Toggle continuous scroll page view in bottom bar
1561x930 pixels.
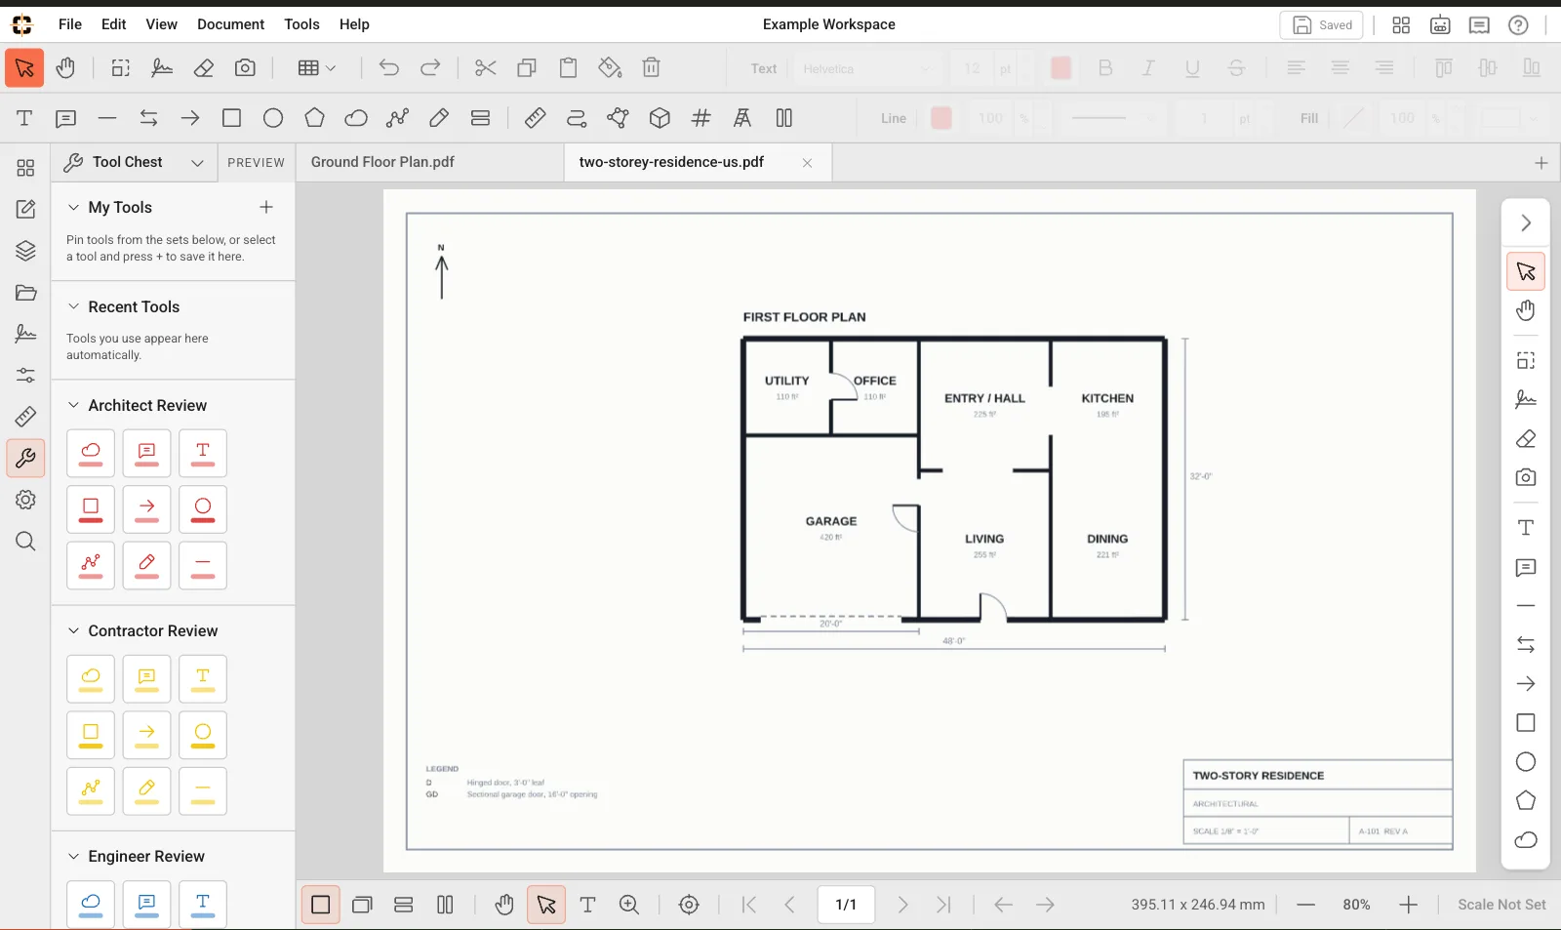404,905
